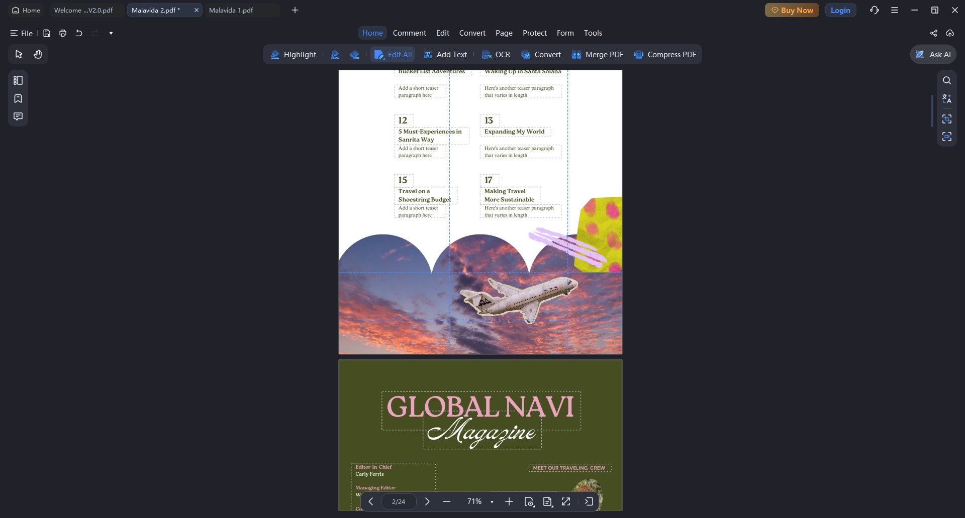Toggle Edit All mode
965x518 pixels.
pyautogui.click(x=393, y=54)
